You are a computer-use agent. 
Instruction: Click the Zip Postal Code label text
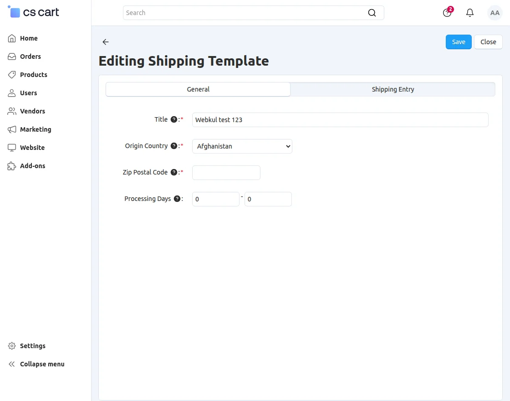pyautogui.click(x=145, y=172)
